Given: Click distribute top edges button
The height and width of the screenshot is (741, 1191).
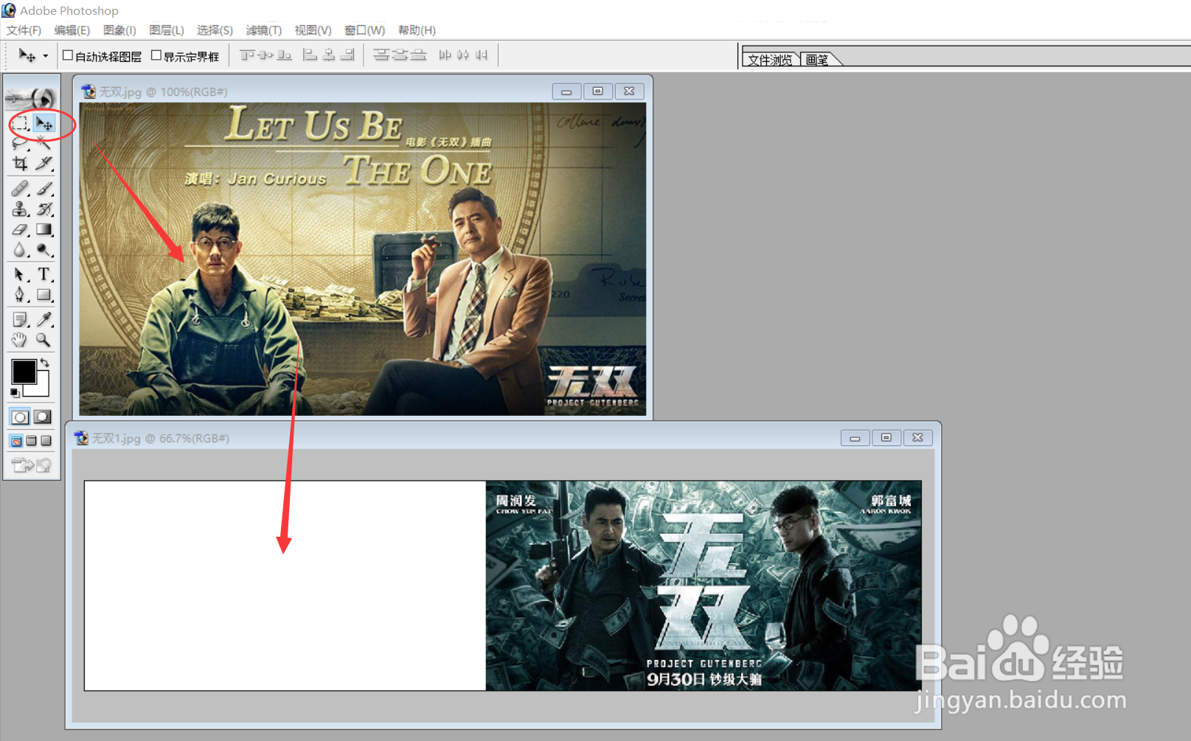Looking at the screenshot, I should [381, 55].
